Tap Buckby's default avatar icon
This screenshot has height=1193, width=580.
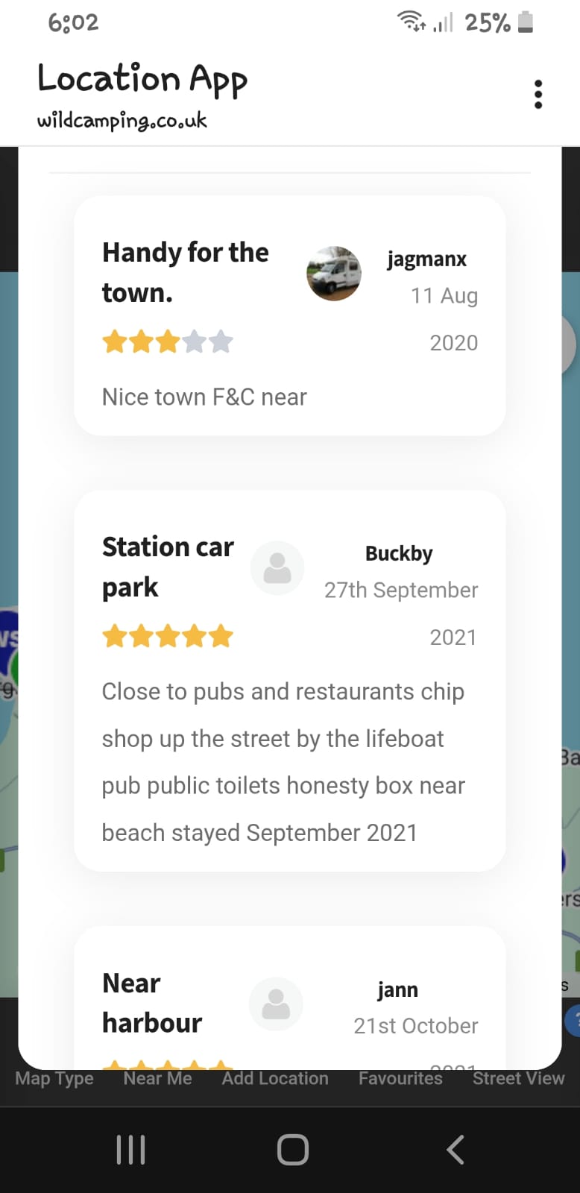coord(277,568)
